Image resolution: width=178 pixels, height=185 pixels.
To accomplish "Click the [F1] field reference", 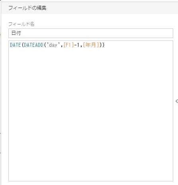I will point(68,45).
